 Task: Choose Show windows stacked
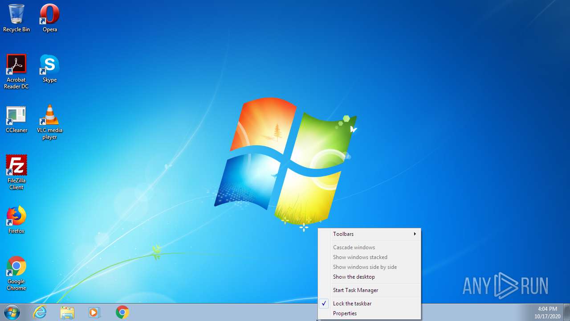coord(370,257)
